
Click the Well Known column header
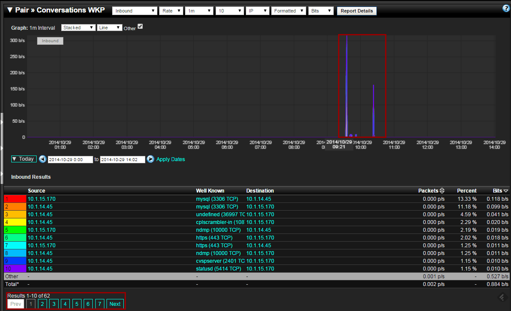pos(210,191)
